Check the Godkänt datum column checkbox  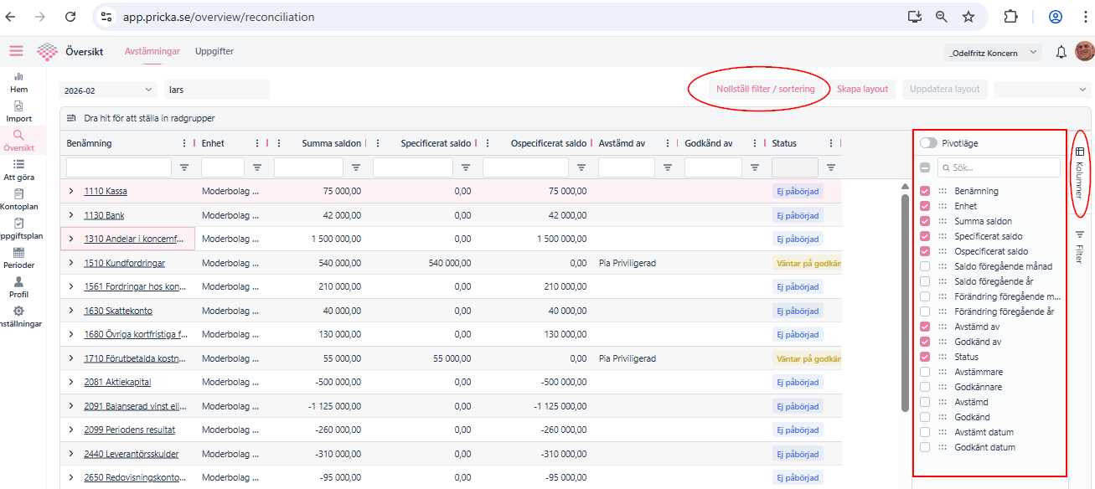(925, 447)
